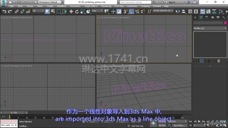Activate the Select and Scale tool
The width and height of the screenshot is (228, 128).
tap(82, 11)
